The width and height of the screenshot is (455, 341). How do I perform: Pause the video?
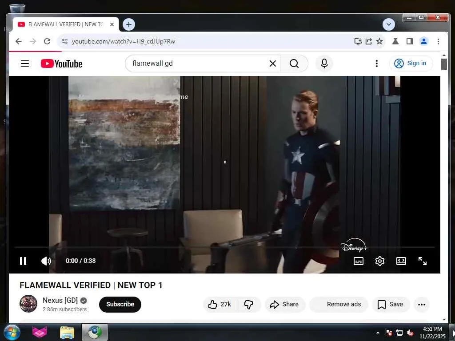(x=23, y=261)
